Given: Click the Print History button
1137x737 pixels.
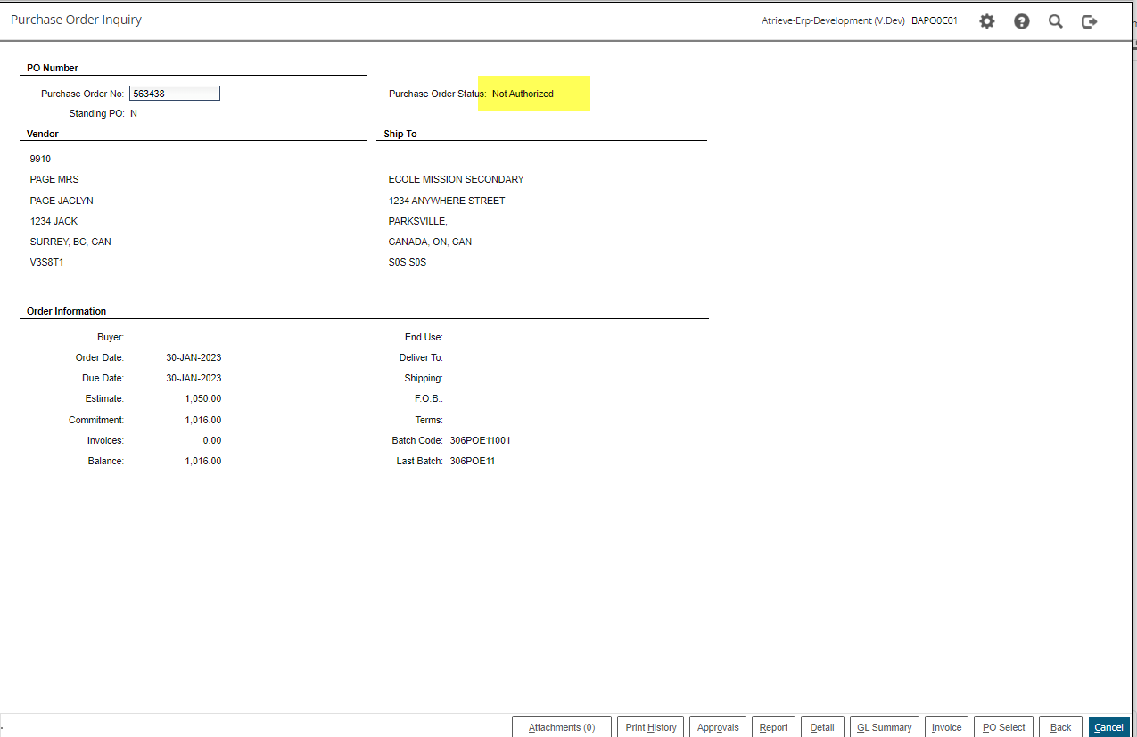Looking at the screenshot, I should 651,727.
